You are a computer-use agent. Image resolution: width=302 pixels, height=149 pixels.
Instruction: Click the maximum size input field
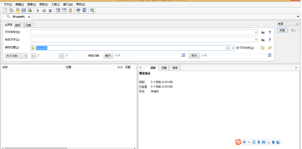tap(76, 56)
